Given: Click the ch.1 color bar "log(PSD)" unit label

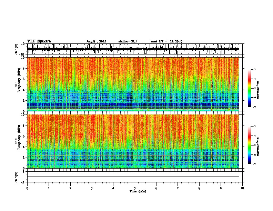Looking at the screenshot, I should click(x=258, y=90).
